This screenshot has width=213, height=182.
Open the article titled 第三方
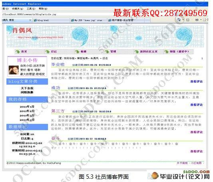[x=58, y=111]
